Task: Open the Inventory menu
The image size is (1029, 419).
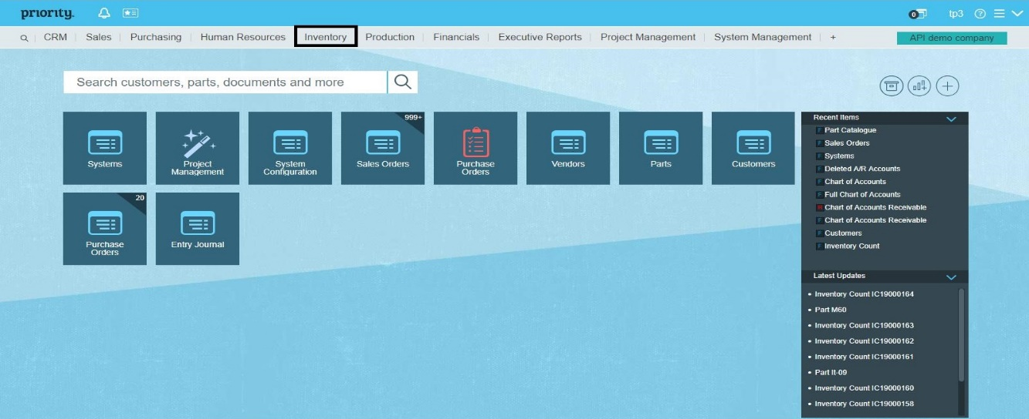Action: click(326, 37)
